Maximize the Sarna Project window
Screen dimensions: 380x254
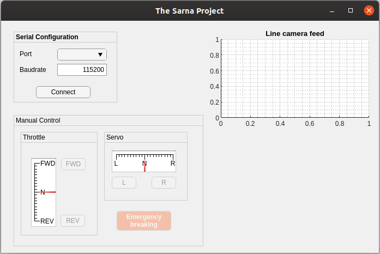(x=351, y=10)
